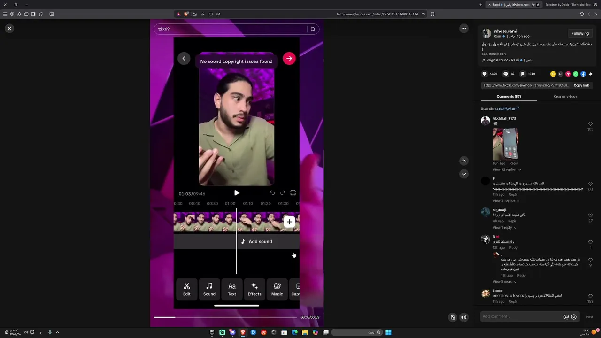Click the yellow repost icon
The height and width of the screenshot is (338, 601).
click(x=553, y=74)
